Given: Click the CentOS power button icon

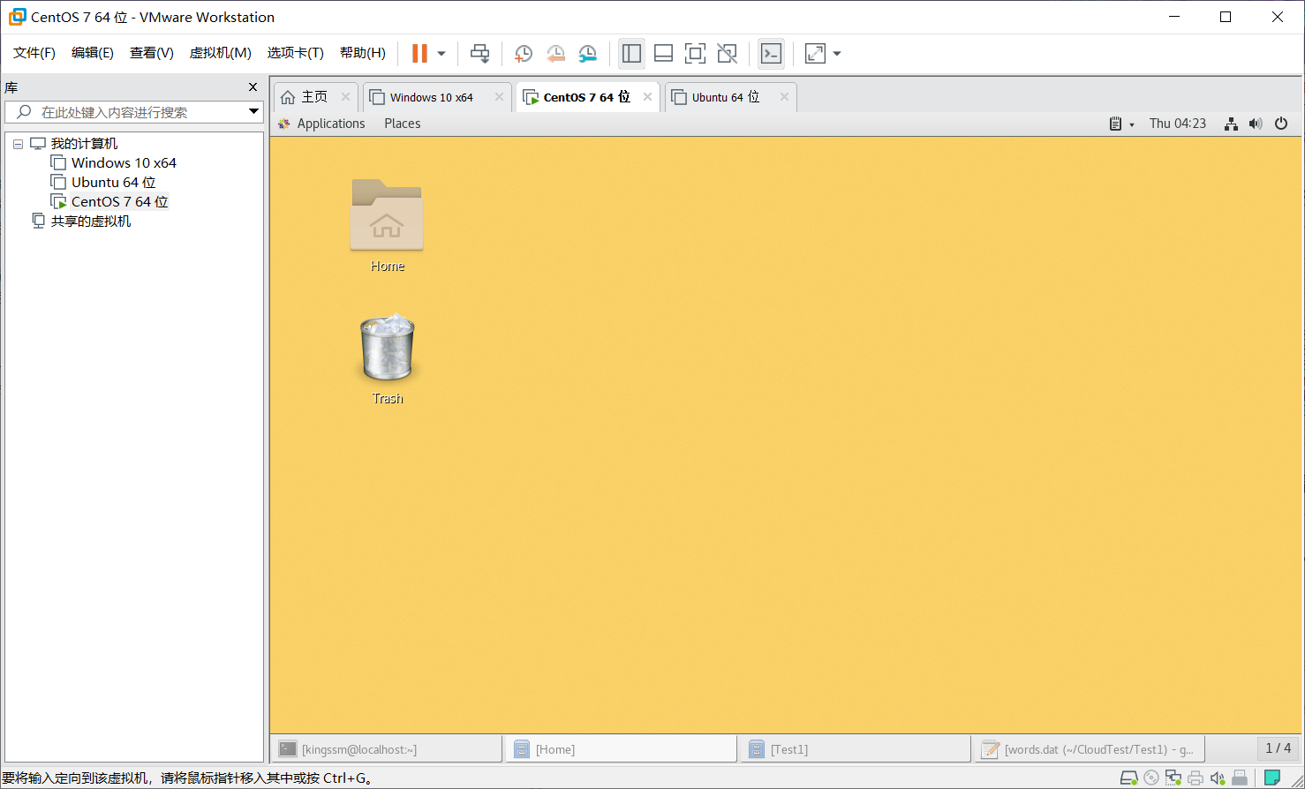Looking at the screenshot, I should pyautogui.click(x=1281, y=124).
